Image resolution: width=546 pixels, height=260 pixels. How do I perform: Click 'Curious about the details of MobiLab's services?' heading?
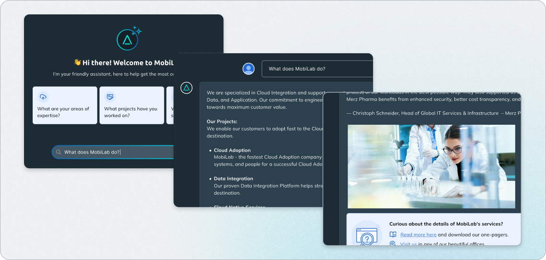pos(446,224)
